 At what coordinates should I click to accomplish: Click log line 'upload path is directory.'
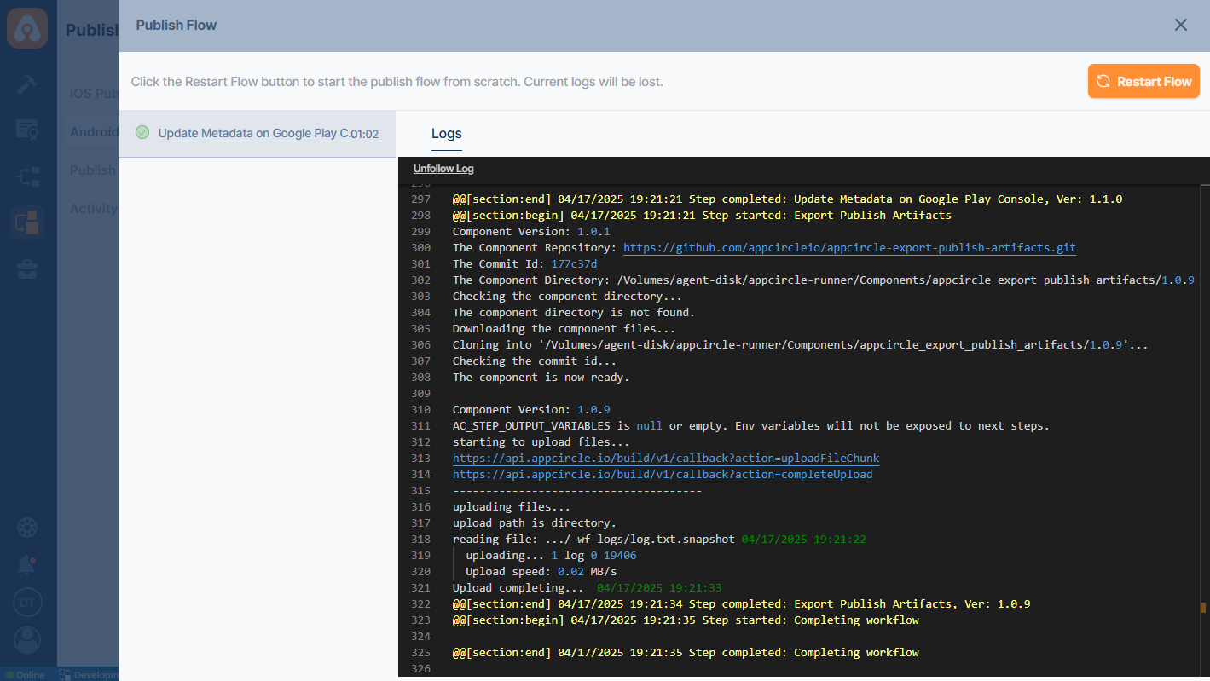534,523
